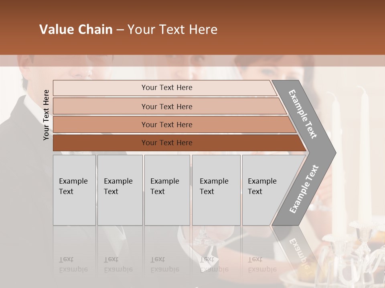Click the "Value Chain" title text
The image size is (385, 288).
[x=76, y=30]
